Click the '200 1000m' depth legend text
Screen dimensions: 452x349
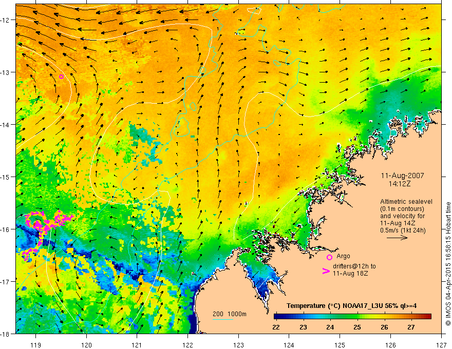[230, 314]
